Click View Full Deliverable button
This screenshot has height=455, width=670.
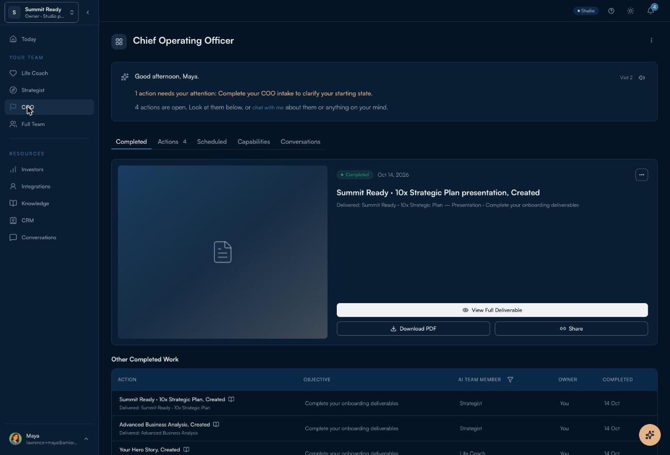coord(492,310)
